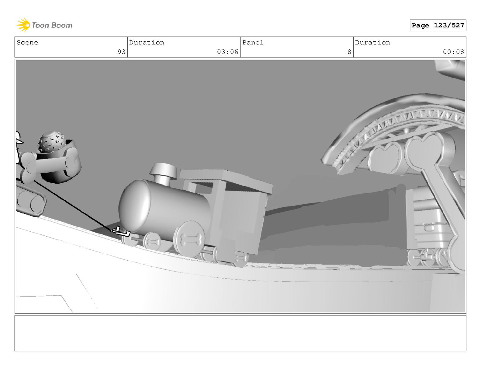Viewport: 481px width, 373px height.
Task: Click the scene Duration label
Action: coord(147,43)
